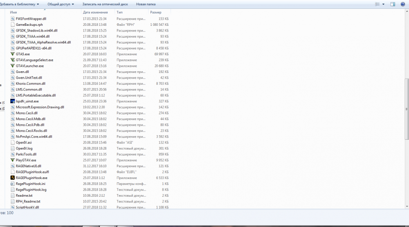This screenshot has width=409, height=227.
Task: Click the GTA5.exe application icon
Action: pos(13,54)
